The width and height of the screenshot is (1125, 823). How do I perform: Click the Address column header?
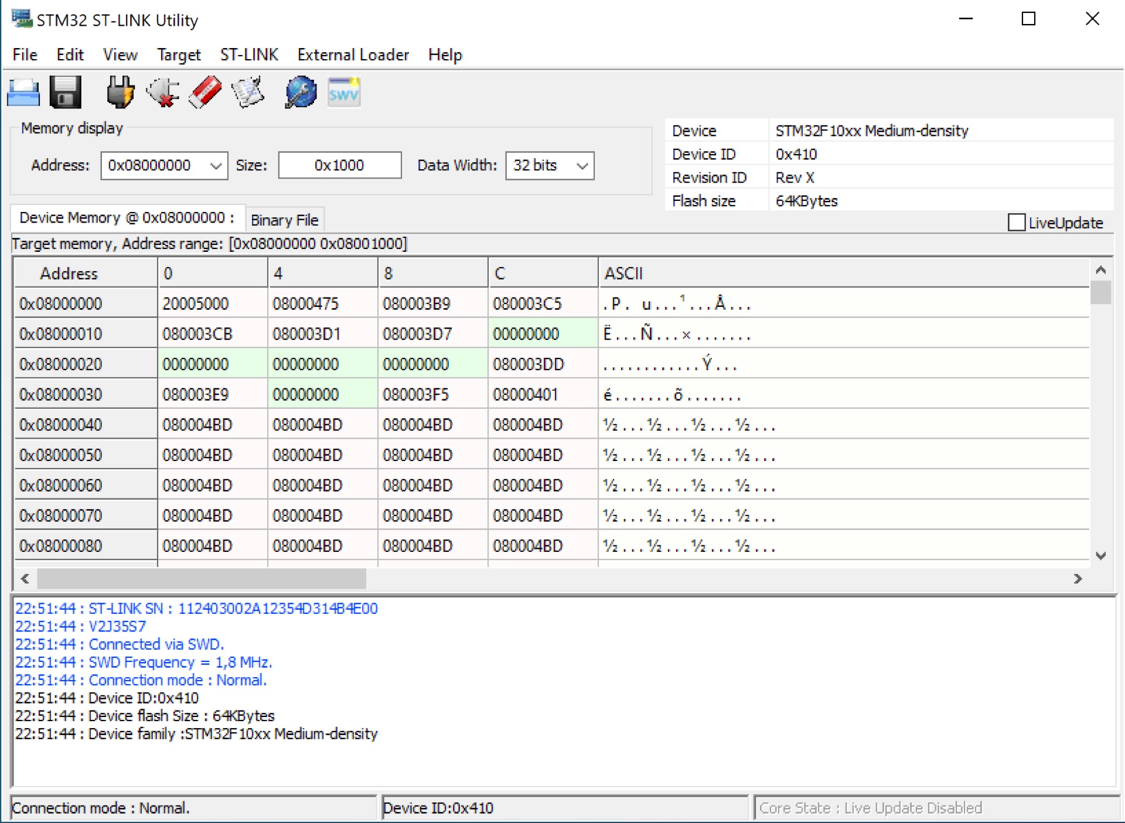pos(86,274)
